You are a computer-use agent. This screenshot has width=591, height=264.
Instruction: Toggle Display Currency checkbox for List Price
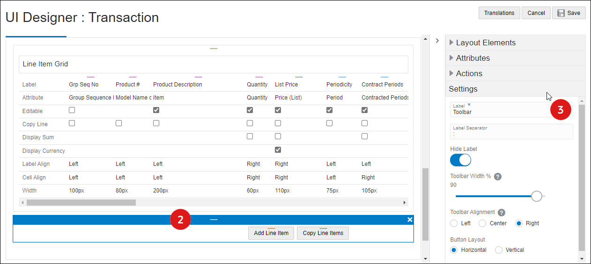(x=278, y=150)
